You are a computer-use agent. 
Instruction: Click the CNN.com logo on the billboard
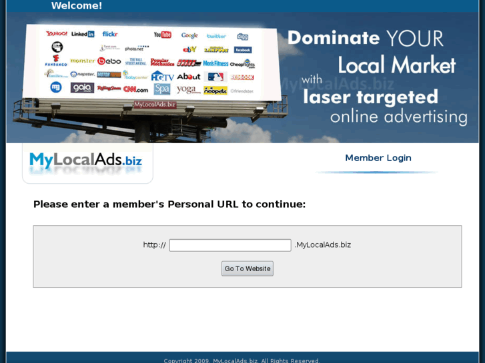pos(135,89)
